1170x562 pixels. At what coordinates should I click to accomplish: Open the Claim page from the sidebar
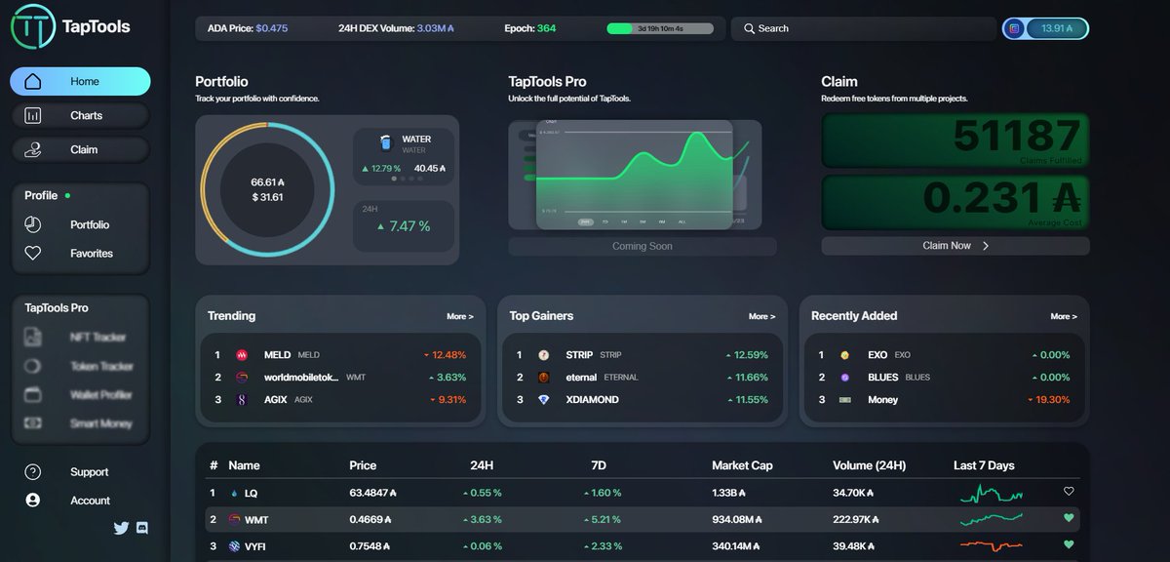pos(80,149)
